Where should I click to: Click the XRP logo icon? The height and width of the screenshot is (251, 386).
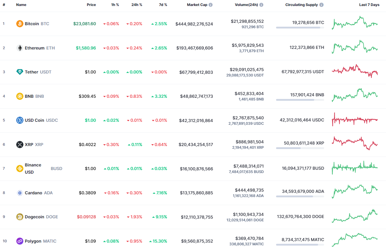(x=19, y=145)
